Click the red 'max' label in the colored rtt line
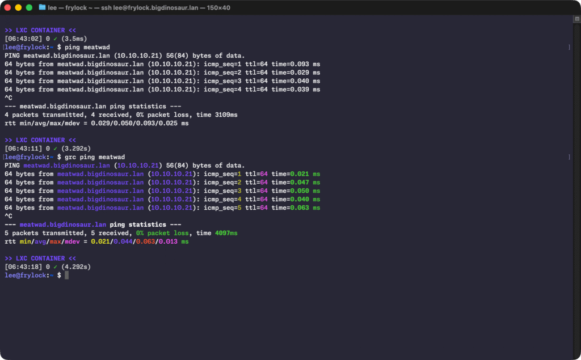The height and width of the screenshot is (360, 581). pyautogui.click(x=55, y=242)
